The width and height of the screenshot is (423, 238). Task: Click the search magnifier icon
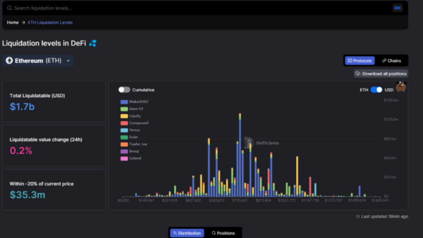tap(10, 8)
